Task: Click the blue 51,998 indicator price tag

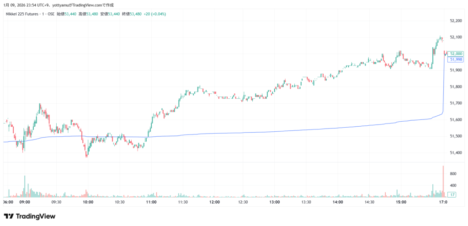Action: coord(456,59)
